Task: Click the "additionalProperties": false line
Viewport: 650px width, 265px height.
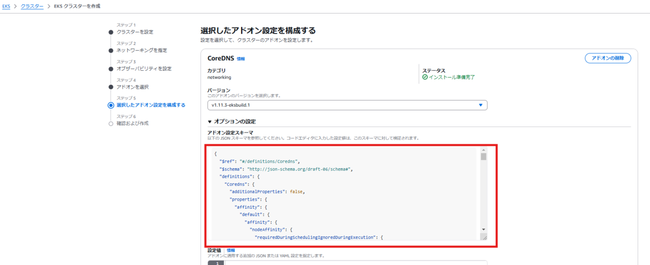Action: coord(268,191)
